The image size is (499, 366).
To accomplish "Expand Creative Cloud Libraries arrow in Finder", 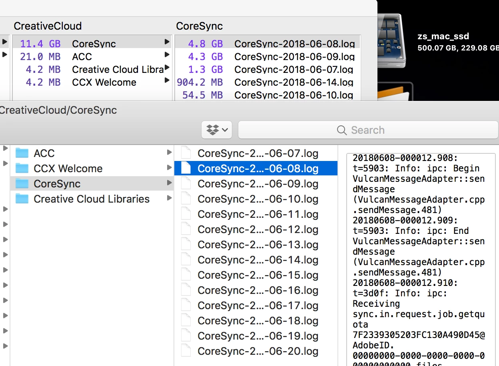I will [169, 198].
